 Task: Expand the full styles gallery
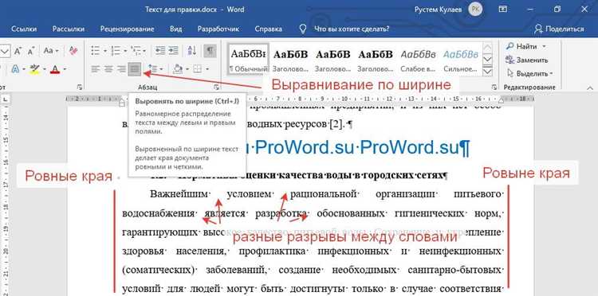click(487, 72)
